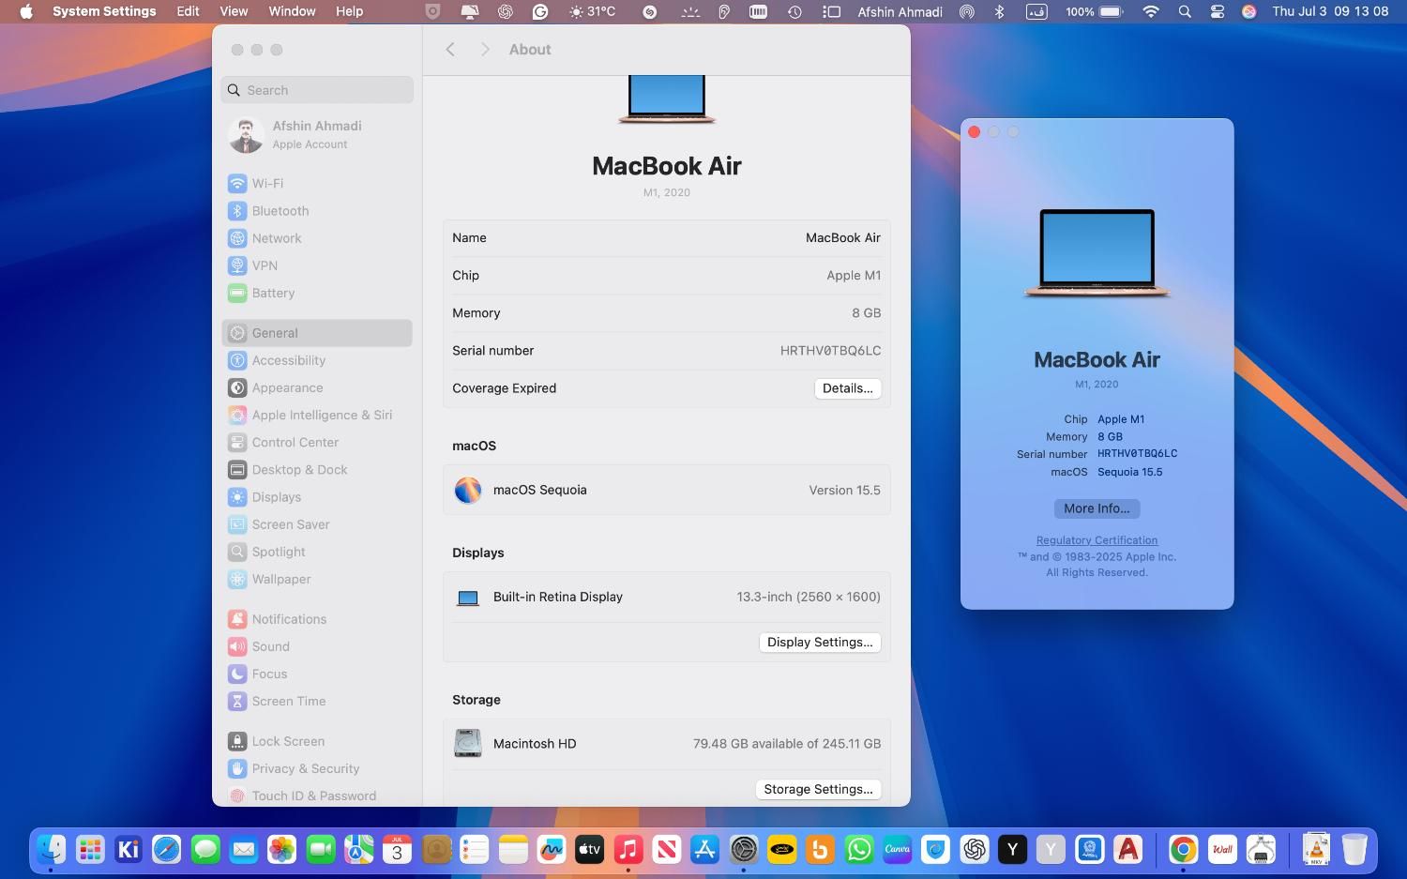Open WhatsApp from the Dock

[x=858, y=850]
